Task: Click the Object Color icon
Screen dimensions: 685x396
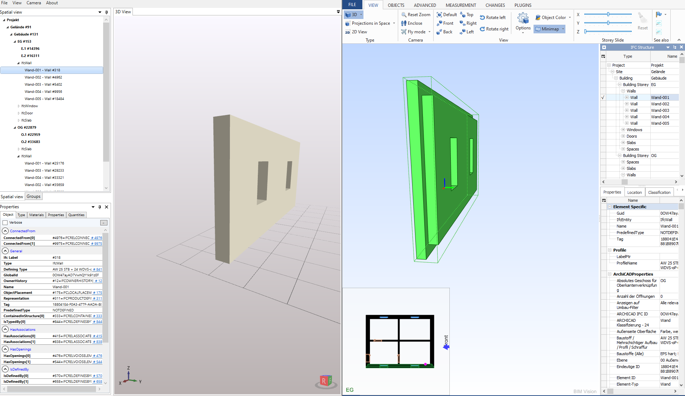Action: pos(538,18)
